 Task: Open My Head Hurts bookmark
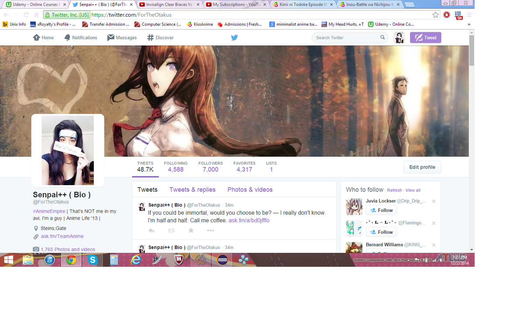click(343, 24)
